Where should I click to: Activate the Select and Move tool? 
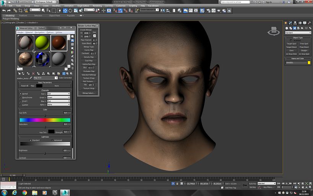pos(65,10)
